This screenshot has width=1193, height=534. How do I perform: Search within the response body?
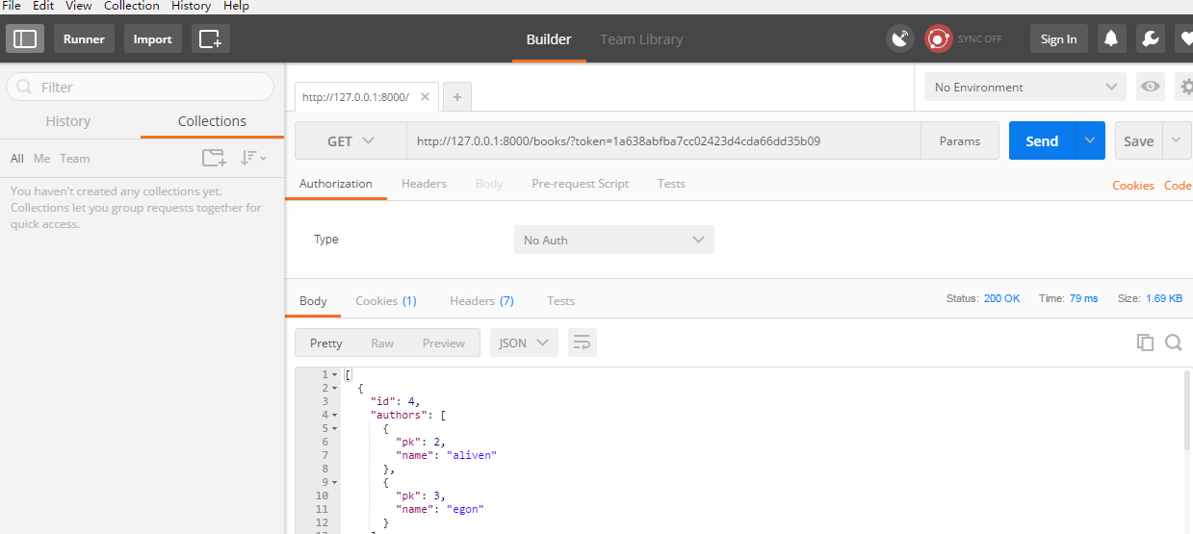(x=1173, y=343)
